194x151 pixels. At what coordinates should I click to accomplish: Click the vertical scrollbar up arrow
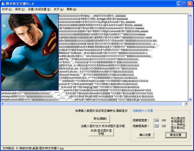(190, 16)
